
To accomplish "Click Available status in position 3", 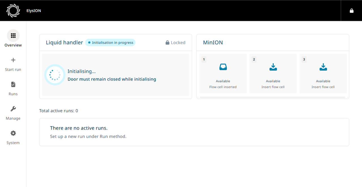I will 323,81.
